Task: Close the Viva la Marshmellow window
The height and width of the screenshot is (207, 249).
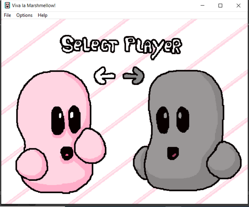Action: tap(238, 6)
